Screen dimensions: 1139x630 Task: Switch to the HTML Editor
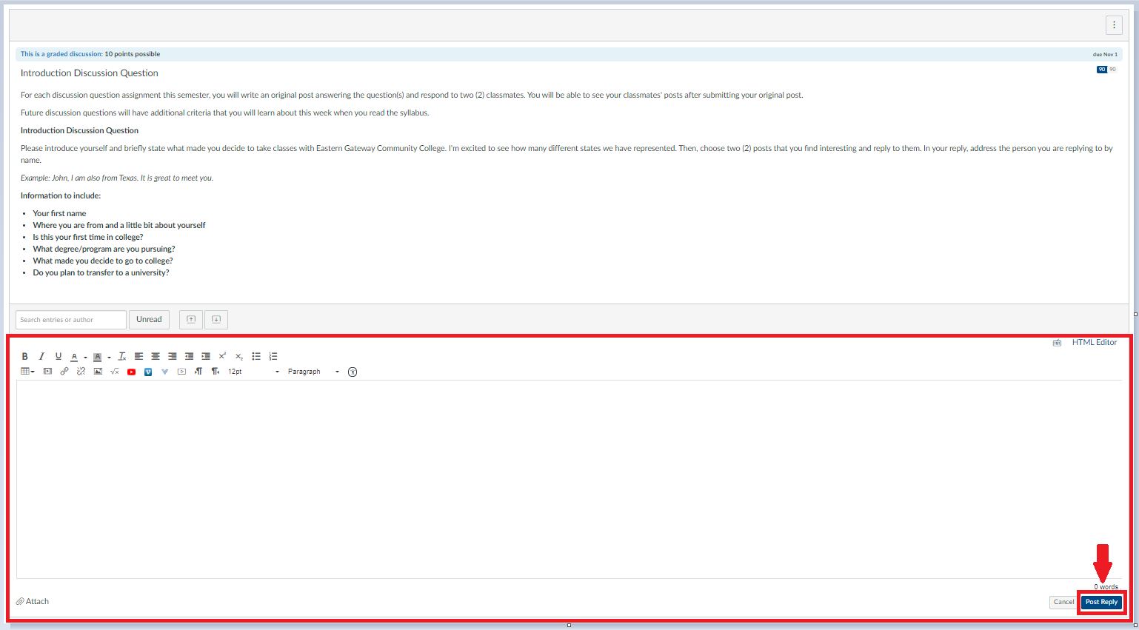tap(1094, 342)
